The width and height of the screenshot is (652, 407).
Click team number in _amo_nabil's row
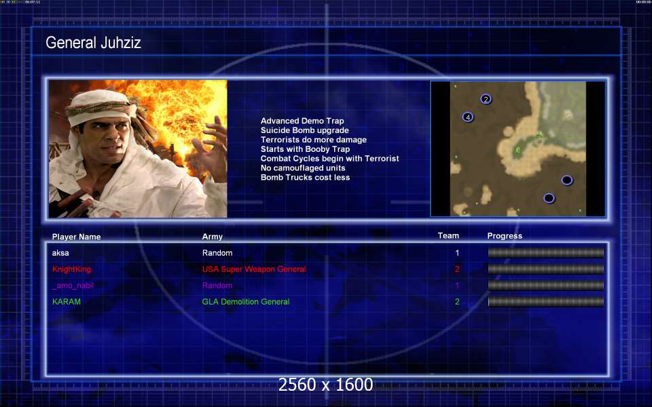457,286
